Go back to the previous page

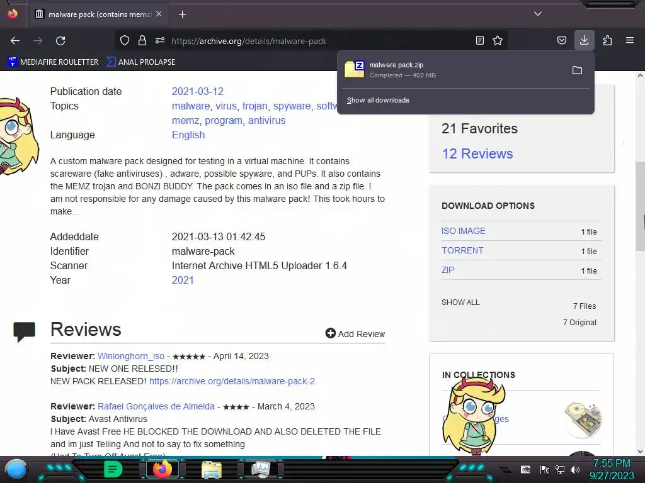click(x=15, y=41)
